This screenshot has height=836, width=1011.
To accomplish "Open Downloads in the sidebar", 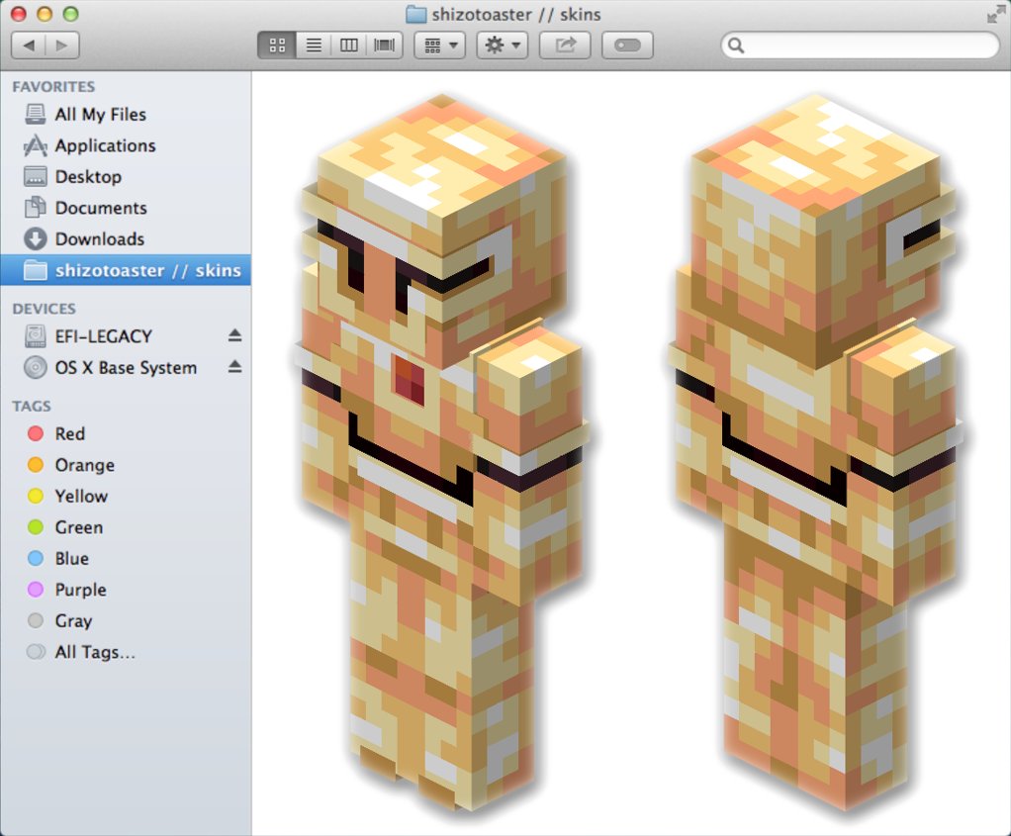I will click(125, 238).
